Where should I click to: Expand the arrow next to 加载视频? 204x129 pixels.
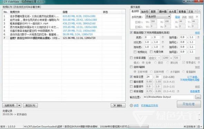(19, 105)
